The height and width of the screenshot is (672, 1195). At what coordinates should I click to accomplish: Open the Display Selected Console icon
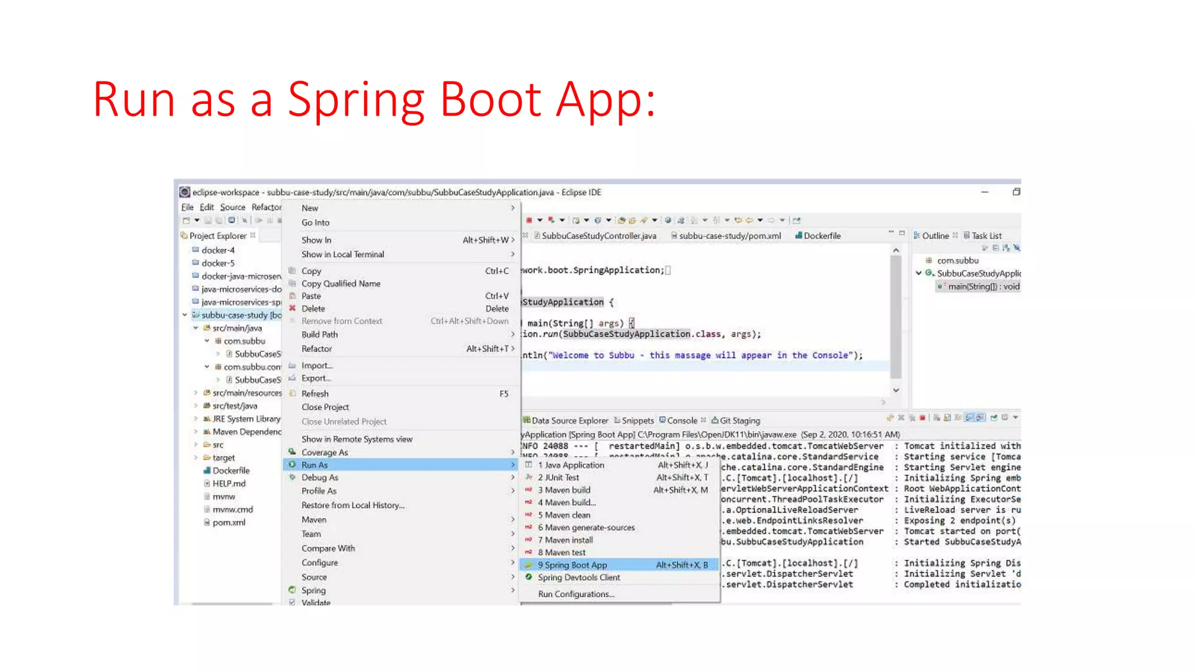point(1005,418)
